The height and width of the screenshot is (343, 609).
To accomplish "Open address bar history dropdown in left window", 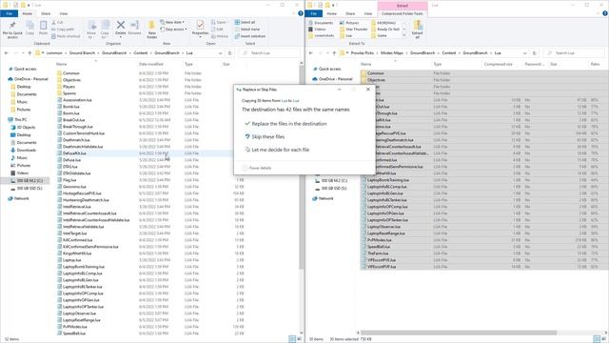I will click(x=220, y=53).
